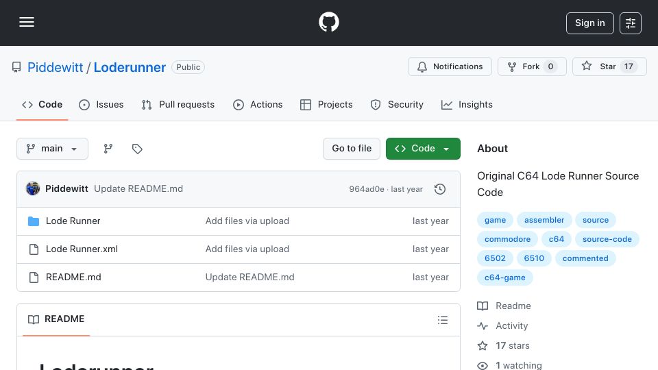Click the Sign in button

click(x=589, y=23)
